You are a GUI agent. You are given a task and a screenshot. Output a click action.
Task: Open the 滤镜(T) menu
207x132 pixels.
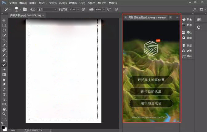73,3
